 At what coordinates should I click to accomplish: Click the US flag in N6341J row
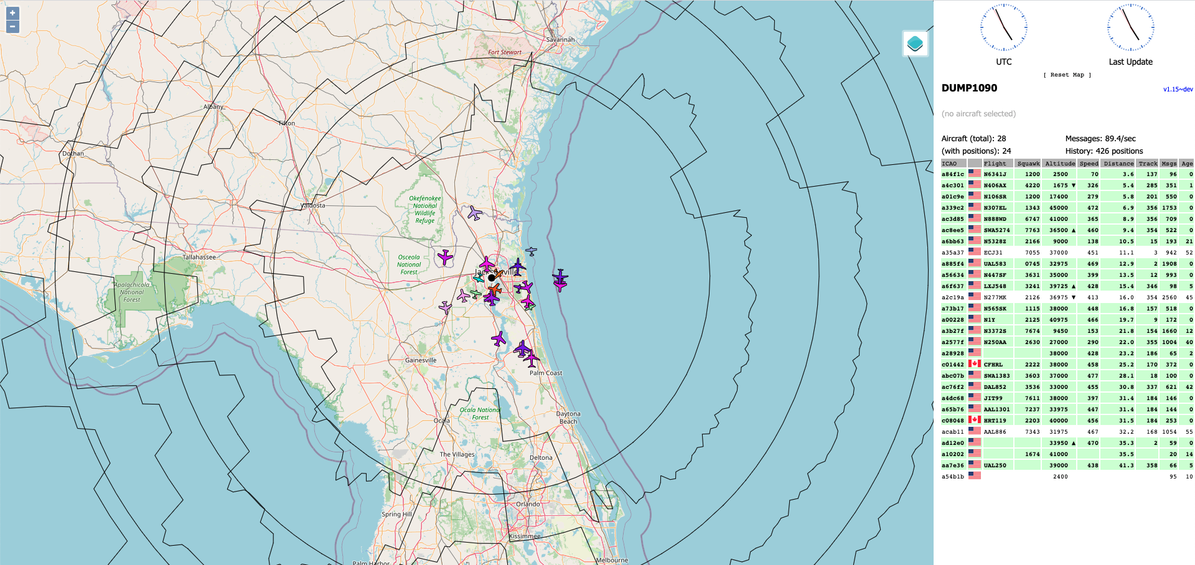click(975, 174)
